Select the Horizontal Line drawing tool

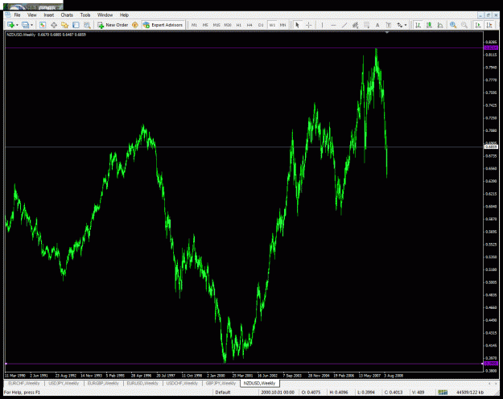333,25
